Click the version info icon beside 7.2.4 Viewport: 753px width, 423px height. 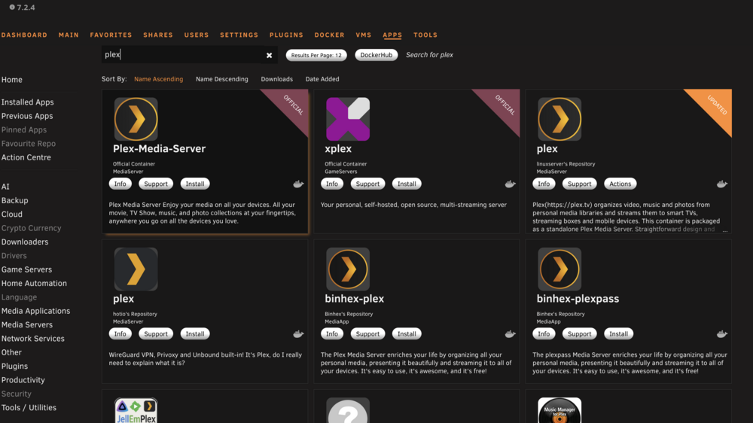point(12,8)
